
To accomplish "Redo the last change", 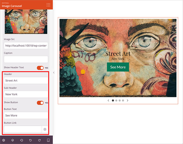I will (x=39, y=140).
